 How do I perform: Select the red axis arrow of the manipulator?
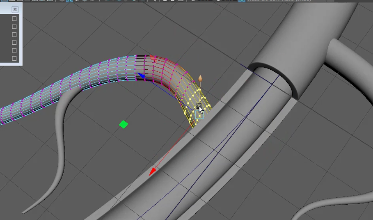point(152,171)
